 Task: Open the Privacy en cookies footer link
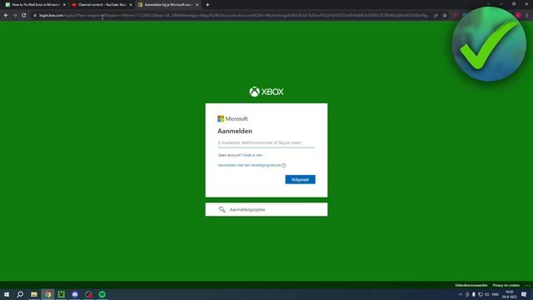[x=506, y=285]
